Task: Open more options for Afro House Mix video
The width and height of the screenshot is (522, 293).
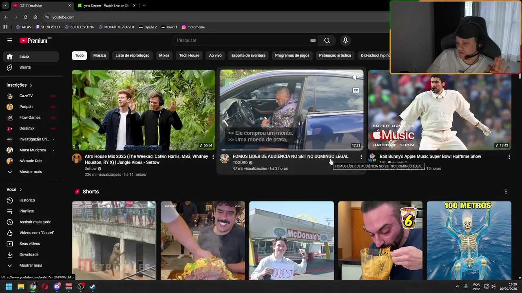Action: coord(213,157)
